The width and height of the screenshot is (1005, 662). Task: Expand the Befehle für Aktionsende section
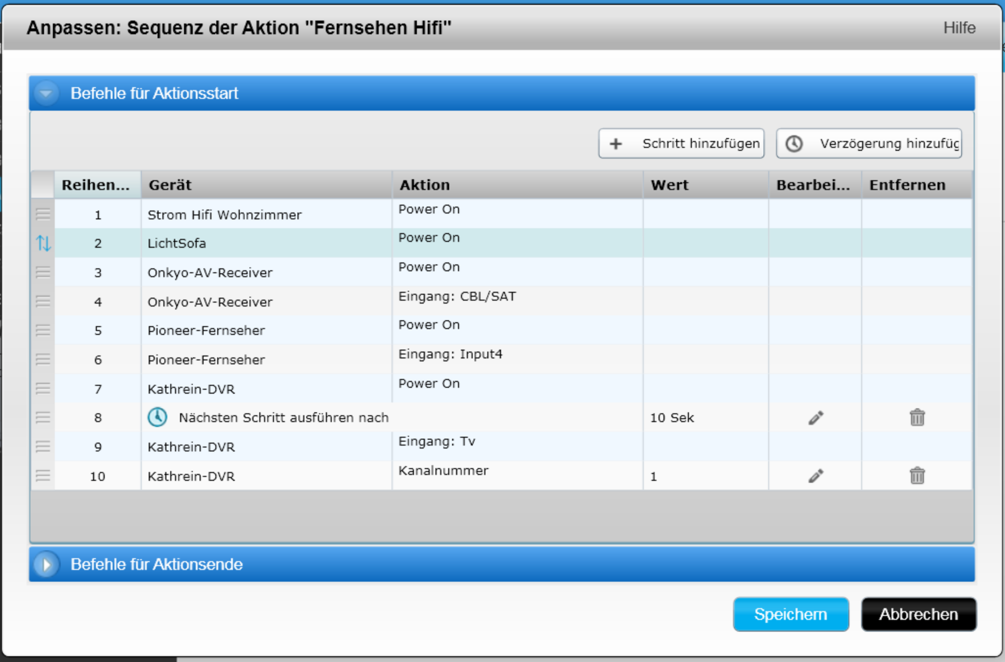tap(46, 564)
